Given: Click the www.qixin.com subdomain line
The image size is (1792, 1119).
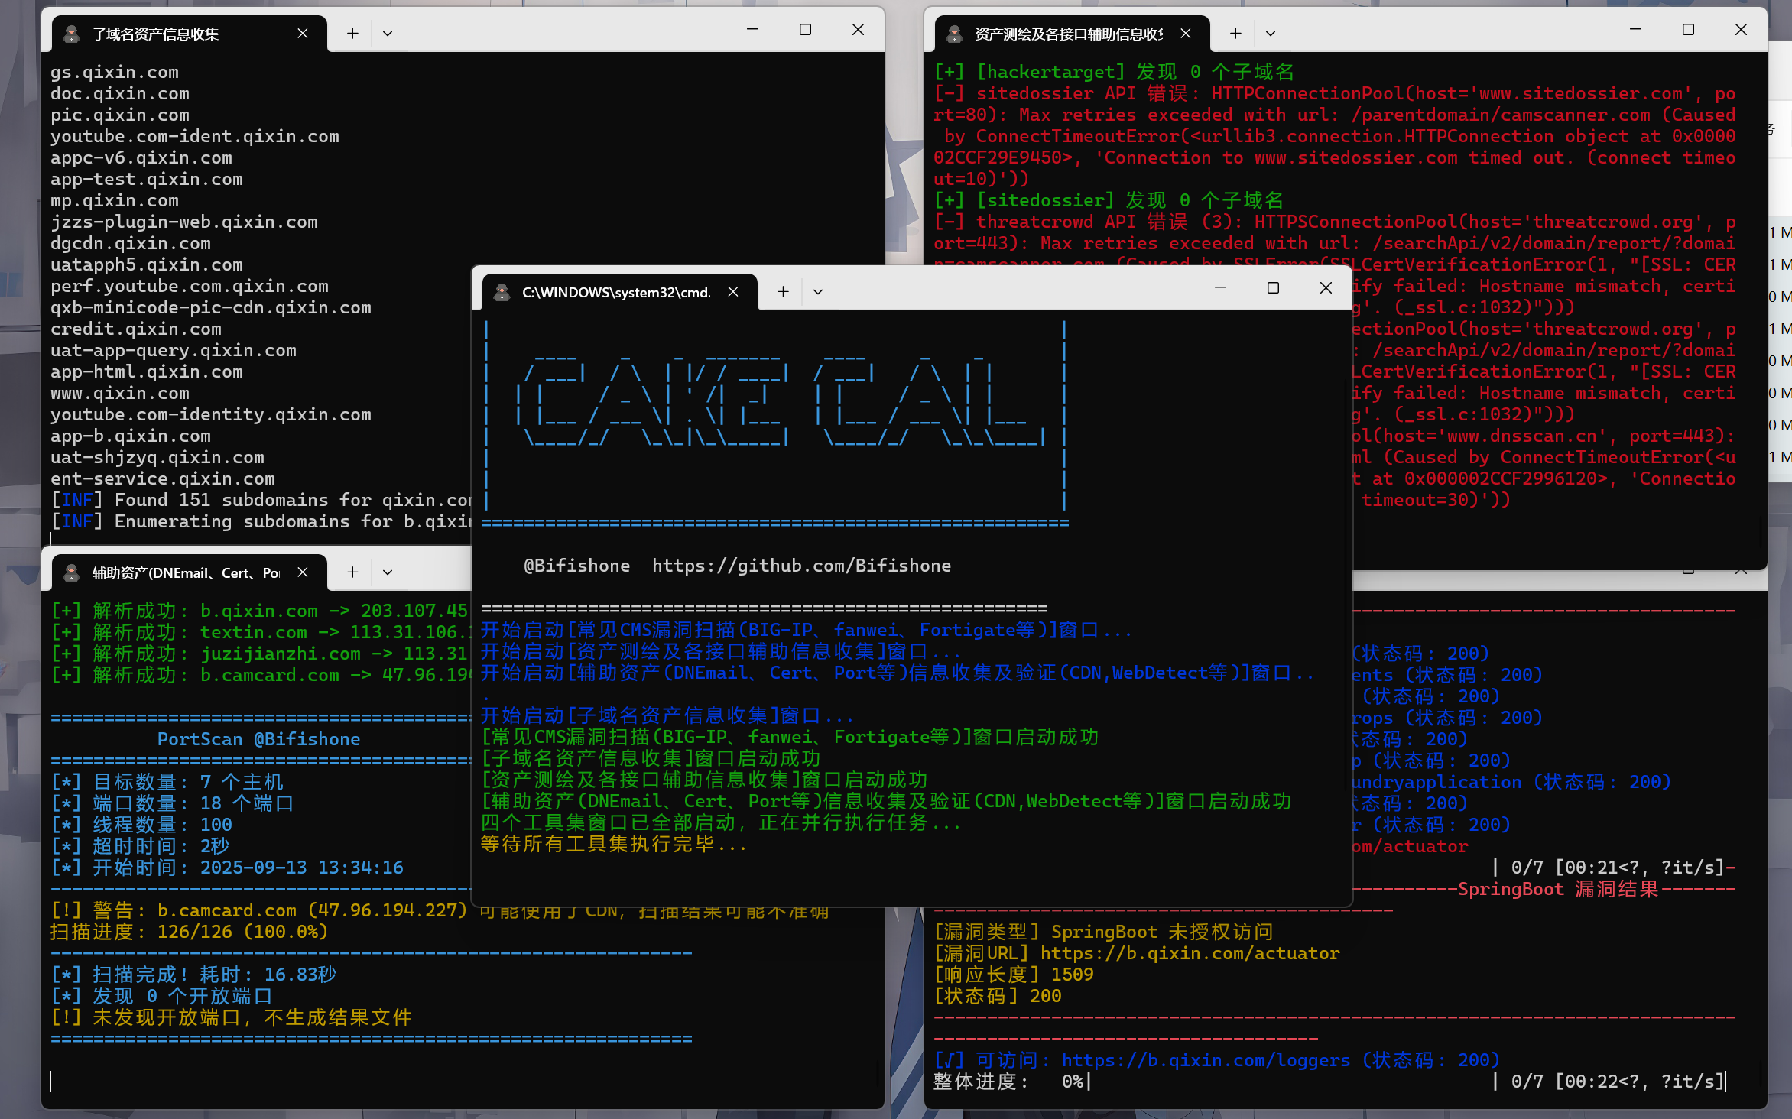Looking at the screenshot, I should click(x=120, y=393).
